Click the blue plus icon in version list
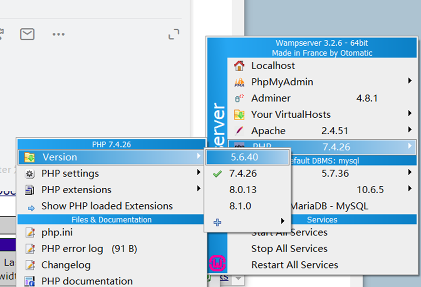This screenshot has width=421, height=287. pyautogui.click(x=217, y=222)
